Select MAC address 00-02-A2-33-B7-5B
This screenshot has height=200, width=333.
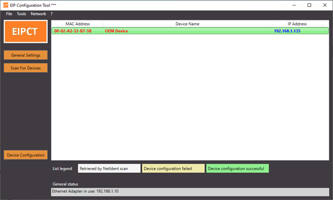73,31
